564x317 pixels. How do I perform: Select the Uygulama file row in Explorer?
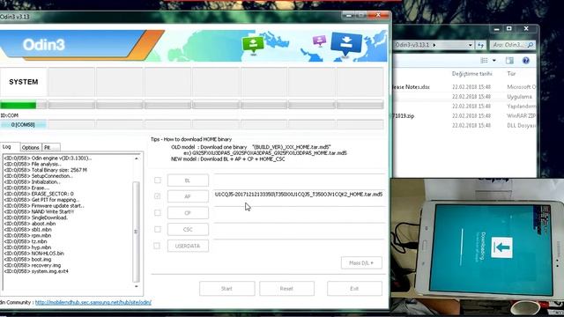coord(464,97)
